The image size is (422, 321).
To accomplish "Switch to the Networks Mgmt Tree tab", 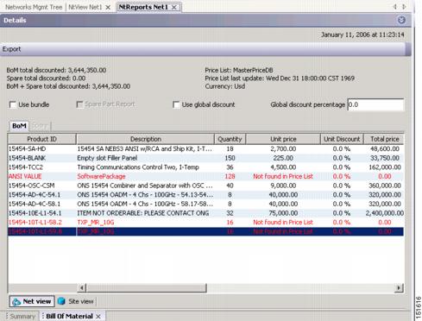I will point(34,7).
